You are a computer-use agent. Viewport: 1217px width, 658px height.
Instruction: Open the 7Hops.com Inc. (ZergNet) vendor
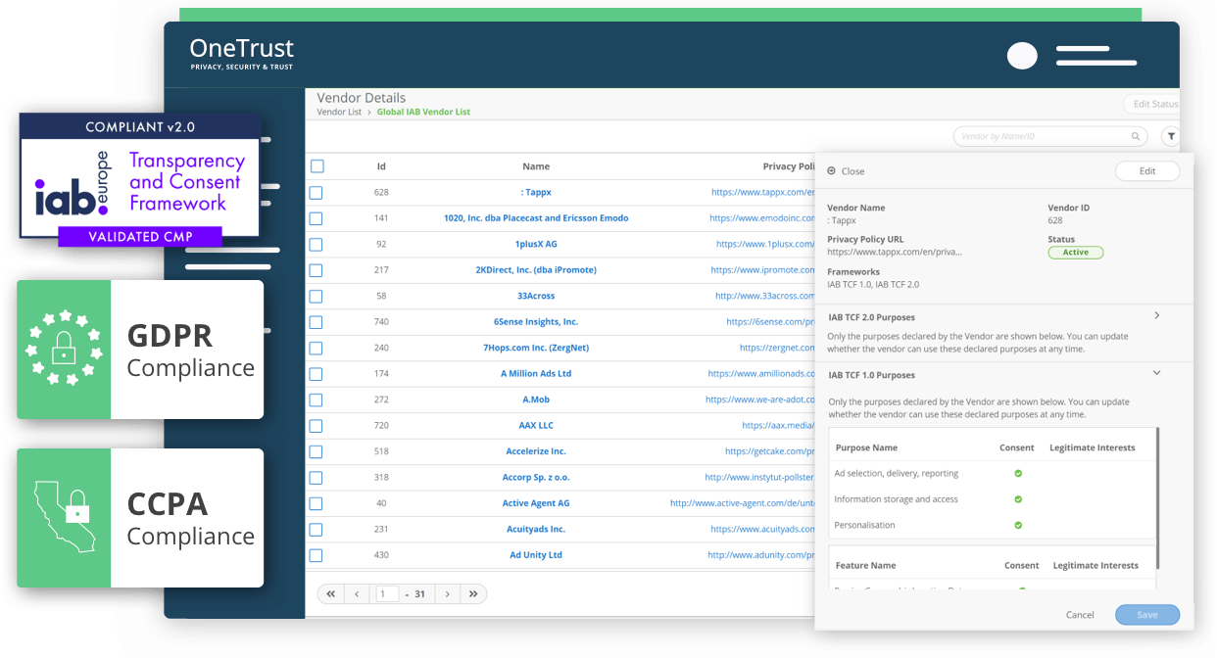pyautogui.click(x=536, y=348)
